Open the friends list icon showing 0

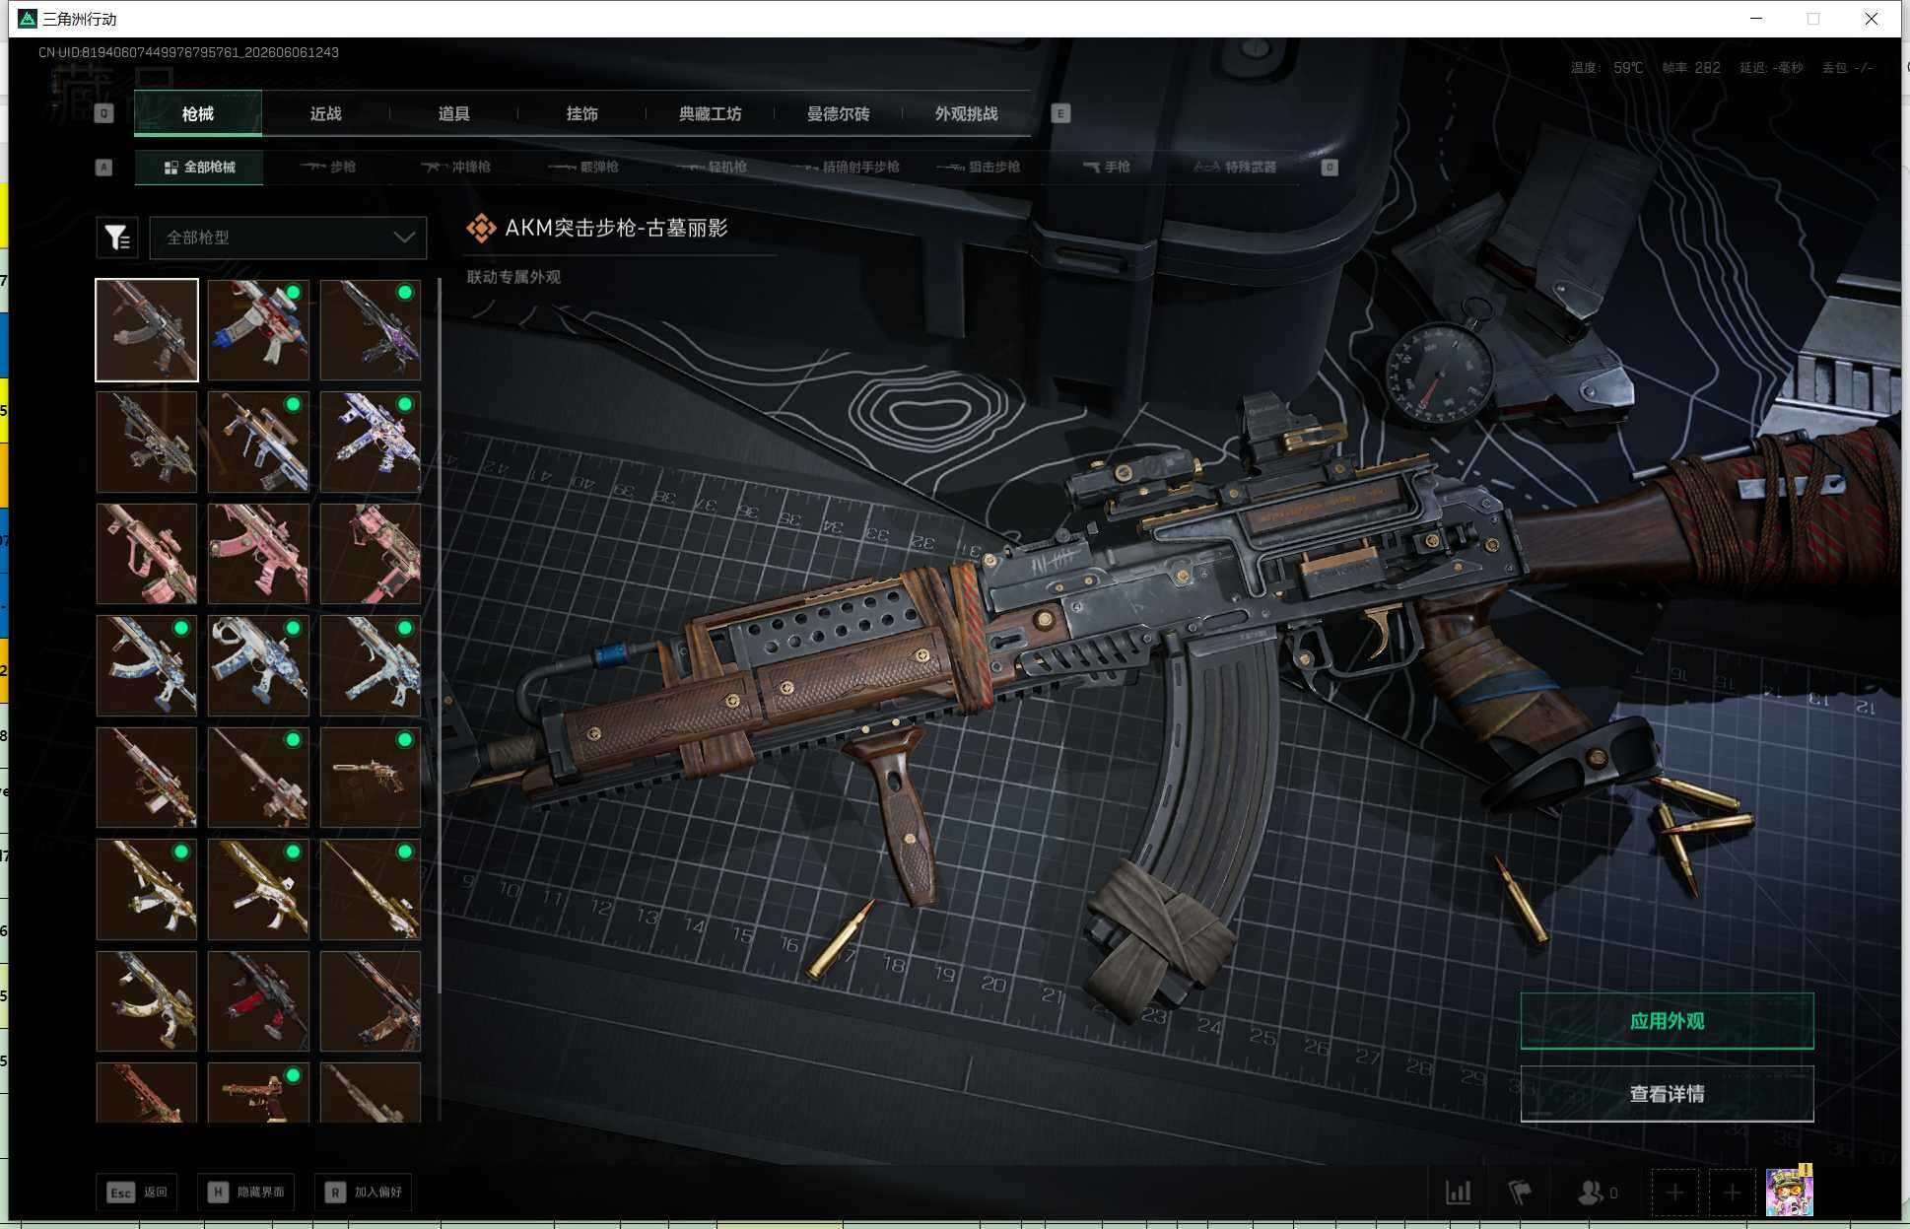pyautogui.click(x=1598, y=1193)
